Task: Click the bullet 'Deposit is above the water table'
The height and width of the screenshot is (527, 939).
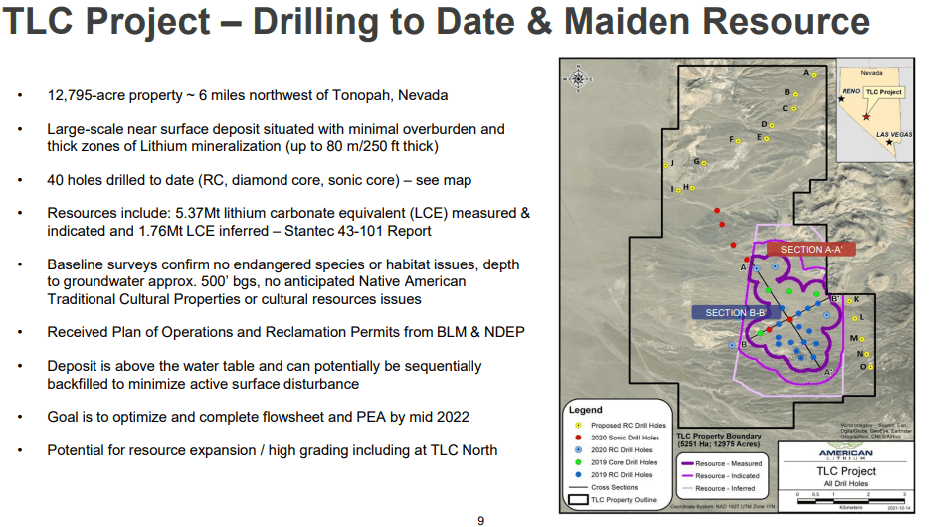Action: [265, 375]
